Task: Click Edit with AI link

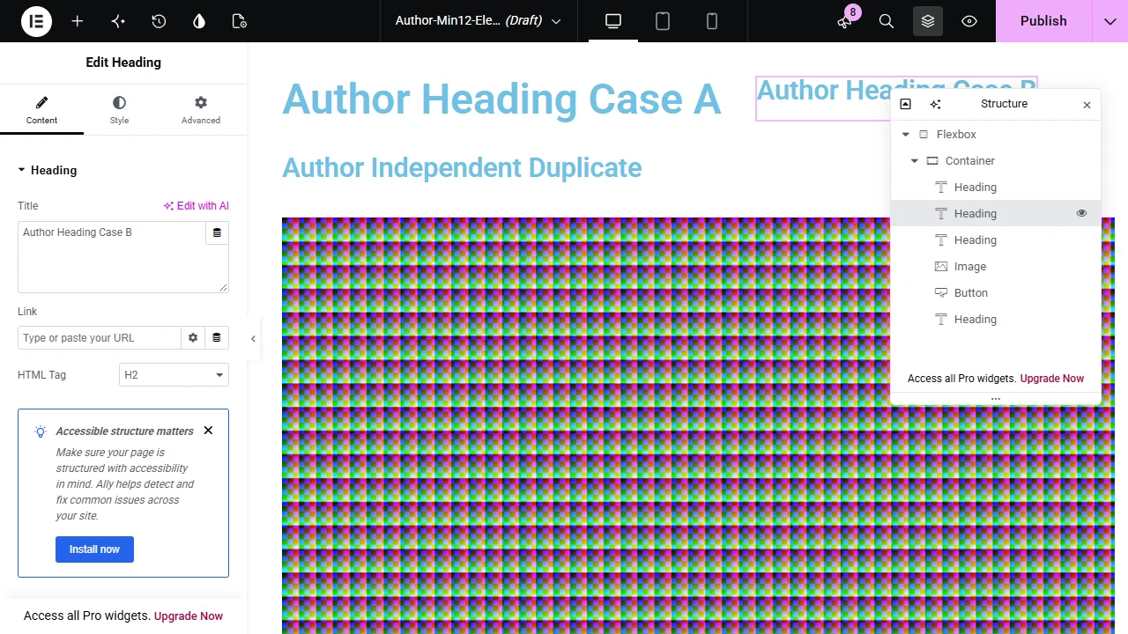Action: (x=196, y=206)
